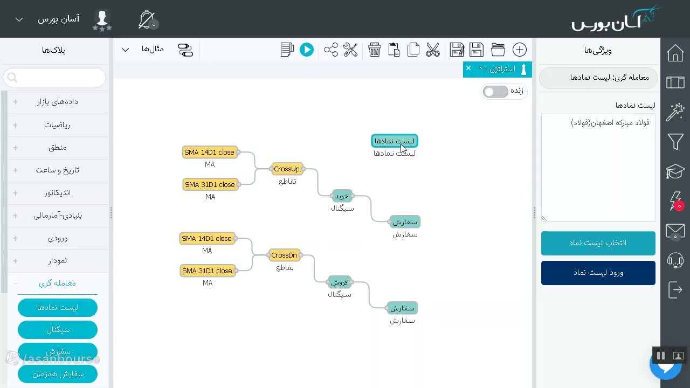
Task: Open the folder icon to load strategy
Action: pos(498,50)
